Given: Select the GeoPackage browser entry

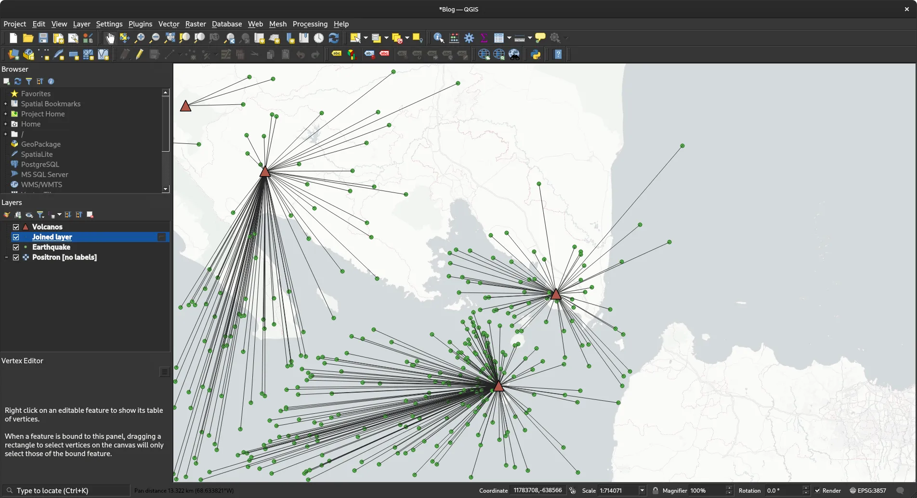Looking at the screenshot, I should (x=40, y=144).
